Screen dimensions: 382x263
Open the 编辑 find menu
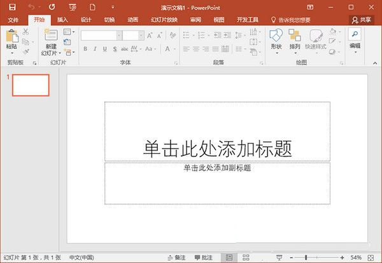pyautogui.click(x=355, y=41)
